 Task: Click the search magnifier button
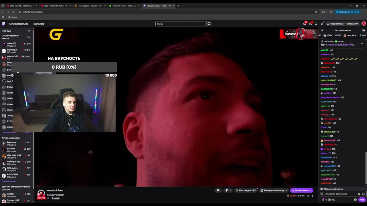[209, 24]
